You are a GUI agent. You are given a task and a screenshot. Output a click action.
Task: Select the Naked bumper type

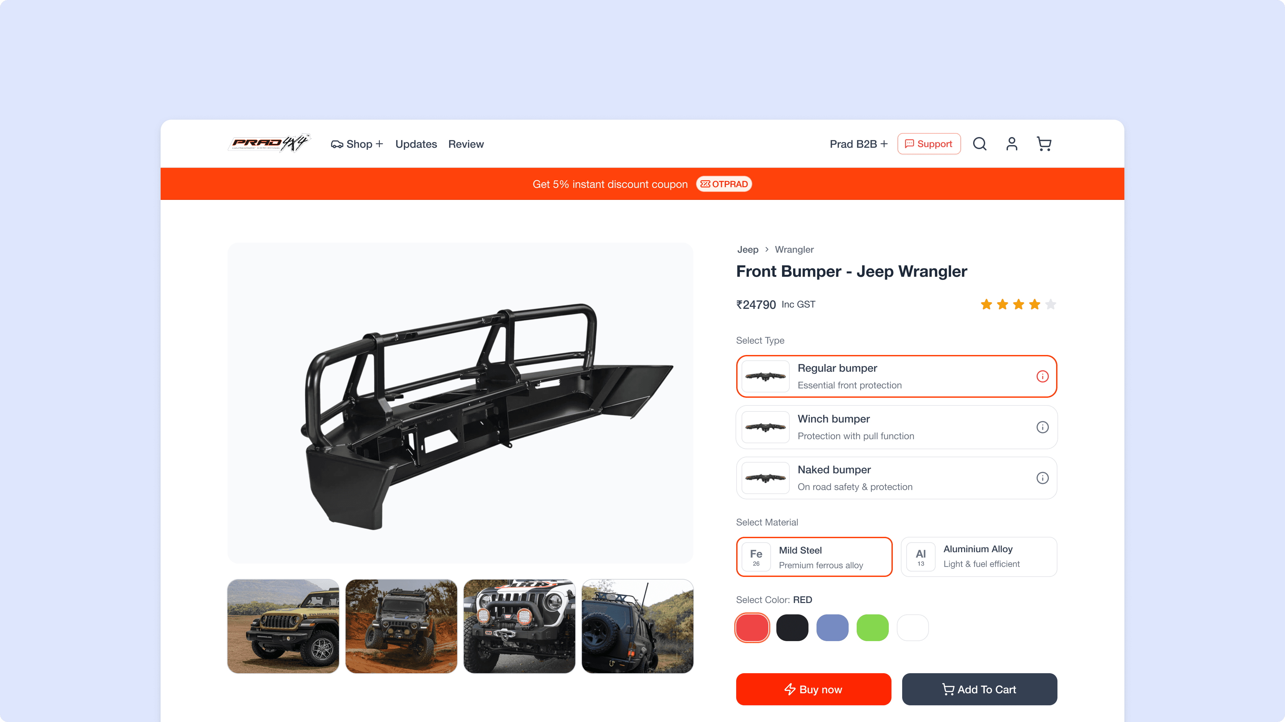[x=896, y=478]
